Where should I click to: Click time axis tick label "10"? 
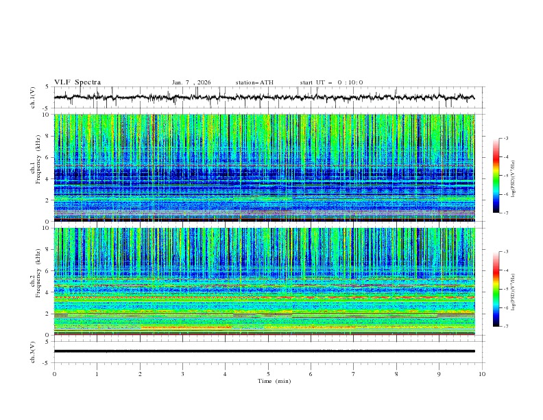point(482,374)
